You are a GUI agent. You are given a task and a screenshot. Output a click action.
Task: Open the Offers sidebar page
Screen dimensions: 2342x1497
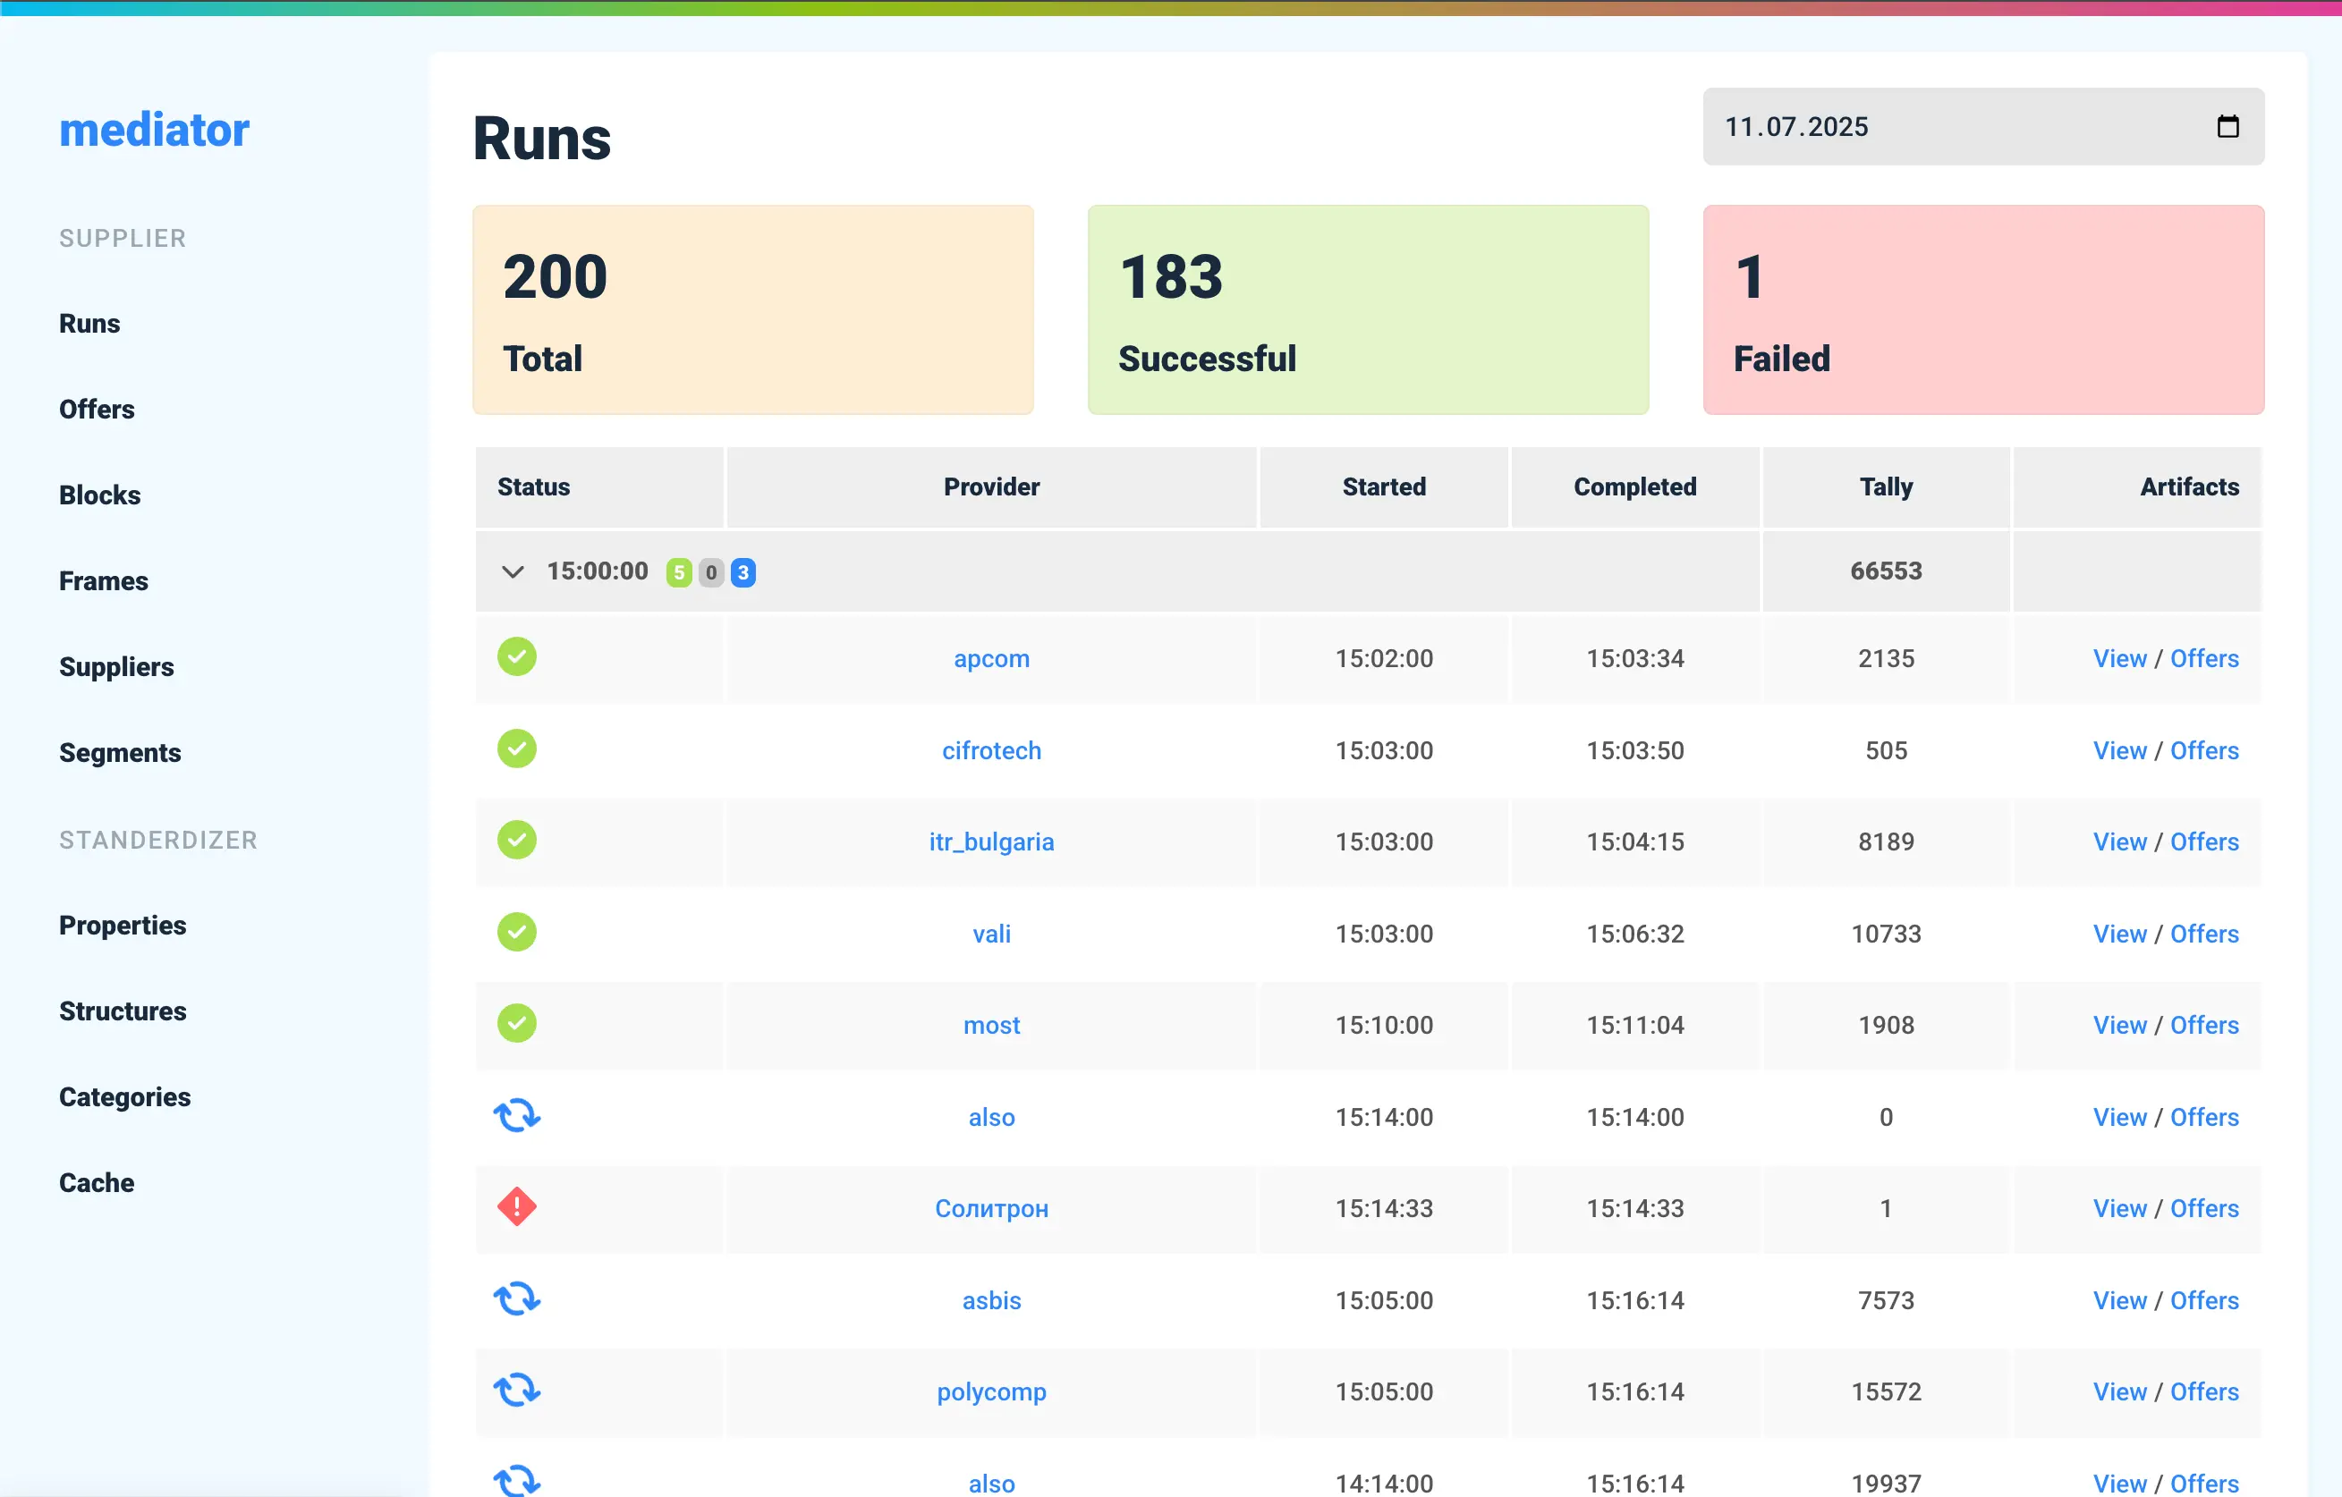click(x=97, y=410)
